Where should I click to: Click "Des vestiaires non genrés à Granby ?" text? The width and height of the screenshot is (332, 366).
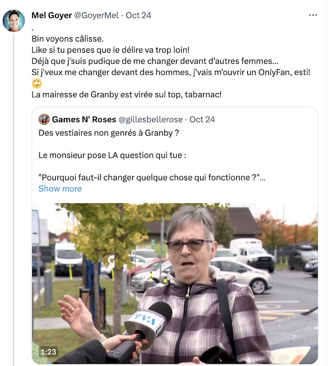(109, 133)
